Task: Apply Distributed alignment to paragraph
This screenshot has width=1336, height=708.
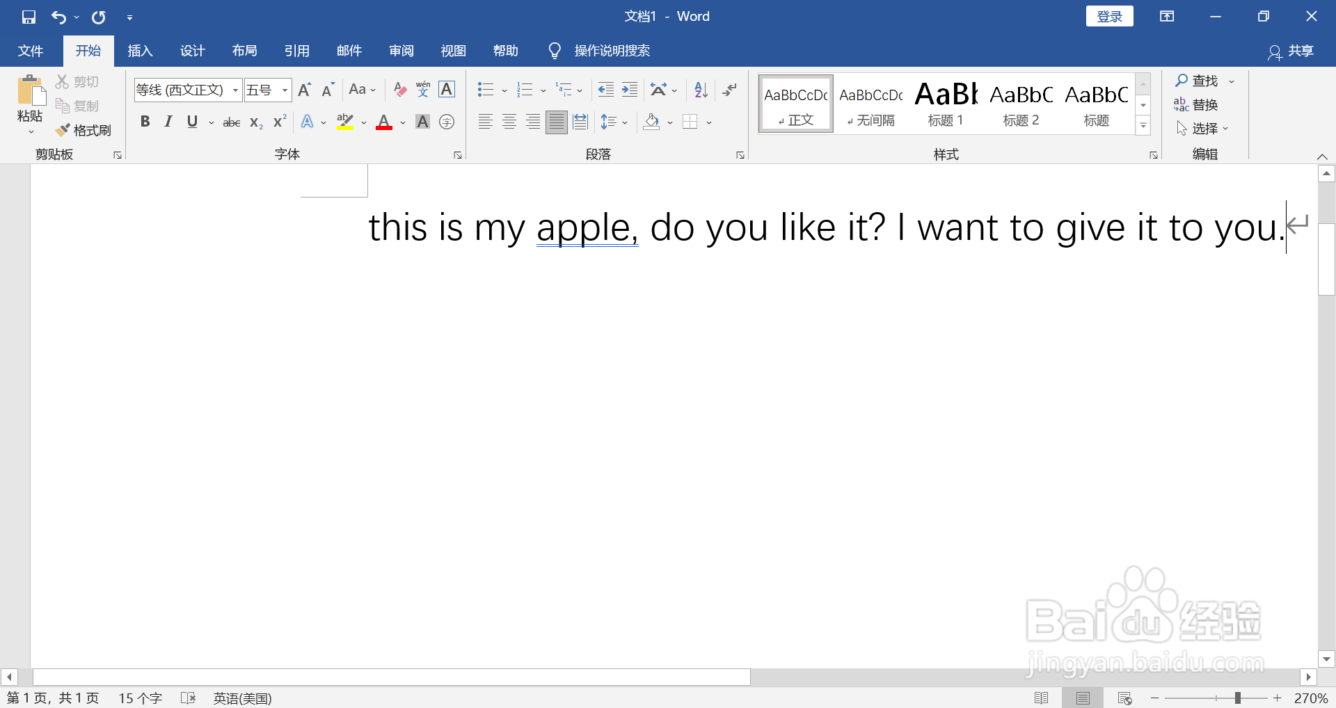Action: click(x=580, y=122)
